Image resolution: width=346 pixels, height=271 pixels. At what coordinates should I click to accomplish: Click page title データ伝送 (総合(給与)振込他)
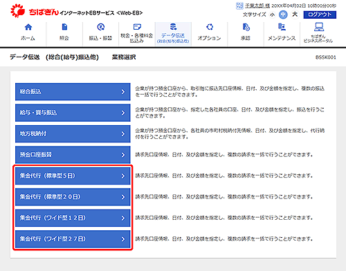54,57
